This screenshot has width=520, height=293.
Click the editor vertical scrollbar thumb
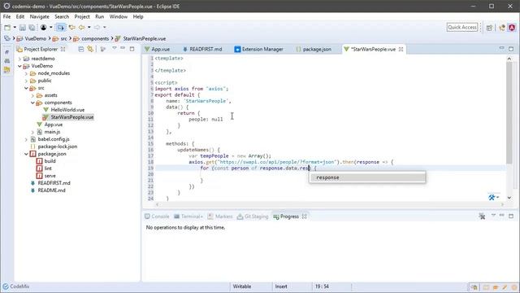click(509, 113)
